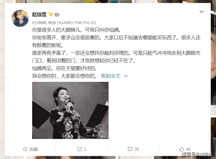Click the repost count 3

tap(85, 149)
